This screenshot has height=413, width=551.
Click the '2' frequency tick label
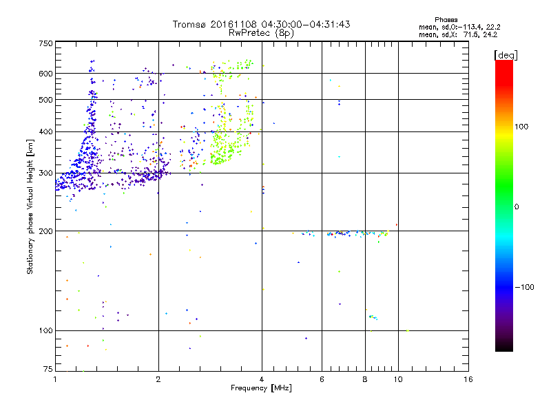pos(158,379)
